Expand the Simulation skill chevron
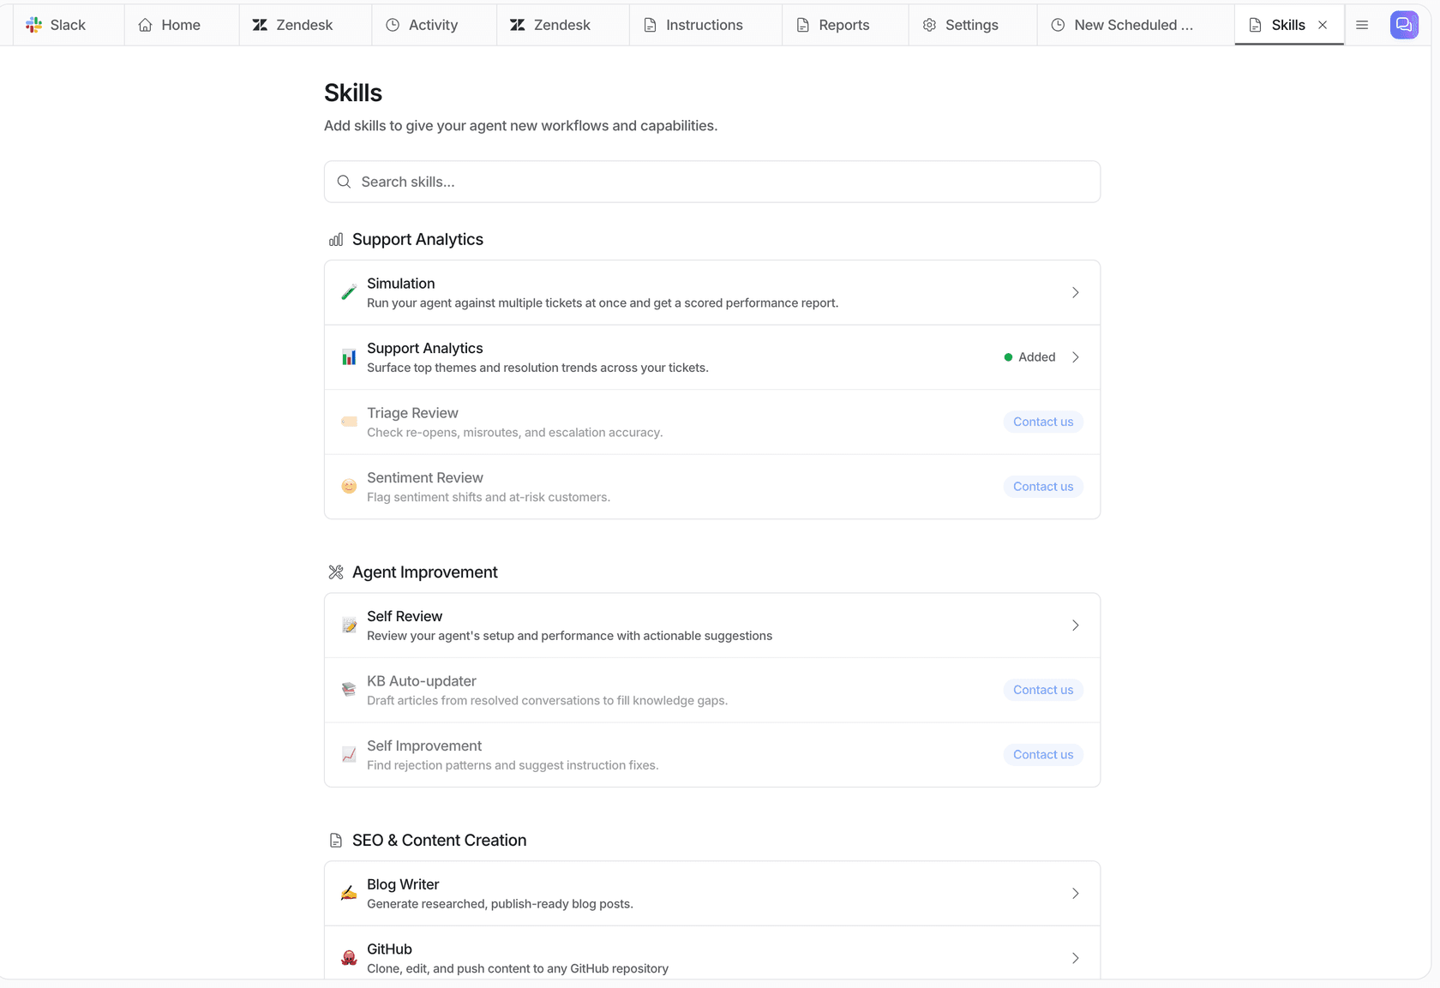Image resolution: width=1440 pixels, height=988 pixels. click(1076, 292)
